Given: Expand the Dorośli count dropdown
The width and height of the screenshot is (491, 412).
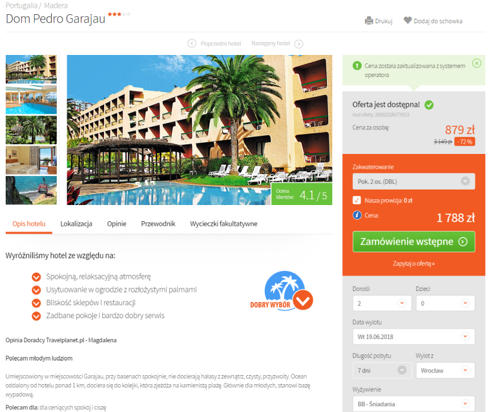Looking at the screenshot, I should click(x=382, y=303).
